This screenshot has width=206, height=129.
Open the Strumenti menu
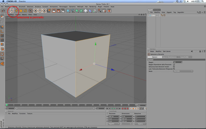(22, 6)
